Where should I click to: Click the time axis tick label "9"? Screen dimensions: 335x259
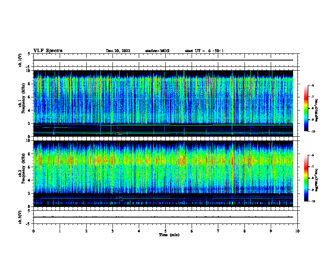click(x=271, y=231)
